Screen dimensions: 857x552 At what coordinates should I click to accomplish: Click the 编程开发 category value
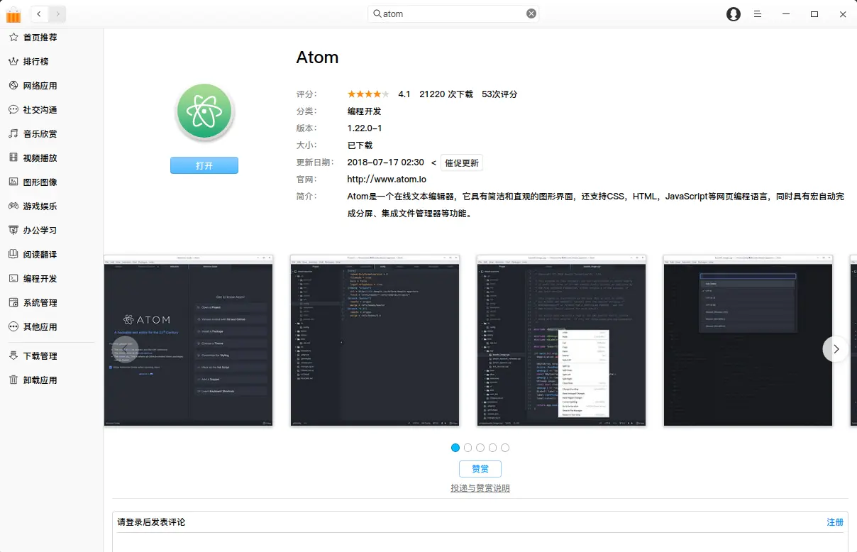coord(364,111)
